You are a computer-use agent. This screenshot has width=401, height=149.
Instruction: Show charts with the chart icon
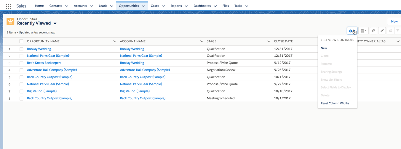pos(391,31)
